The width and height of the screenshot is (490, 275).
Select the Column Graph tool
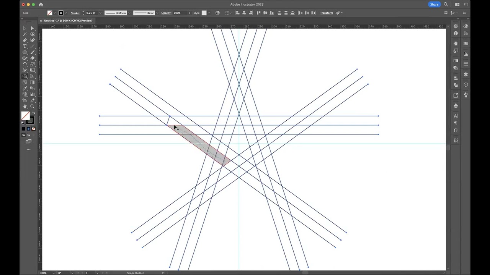tap(32, 94)
